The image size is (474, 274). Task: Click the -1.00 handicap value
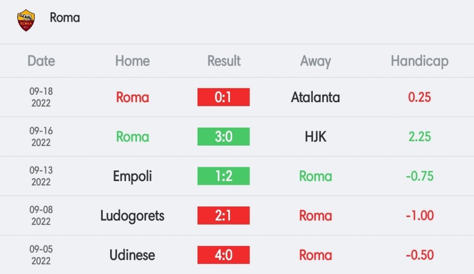click(x=419, y=215)
